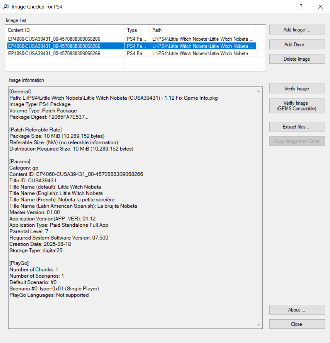Click the Default Scenario: #0 line
Viewport: 330px width, 343px height.
(x=33, y=282)
